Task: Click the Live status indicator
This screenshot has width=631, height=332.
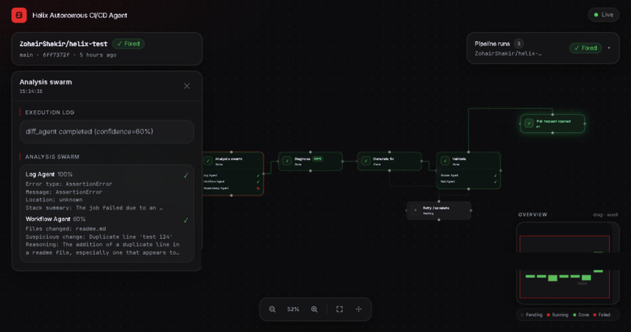Action: click(x=604, y=15)
